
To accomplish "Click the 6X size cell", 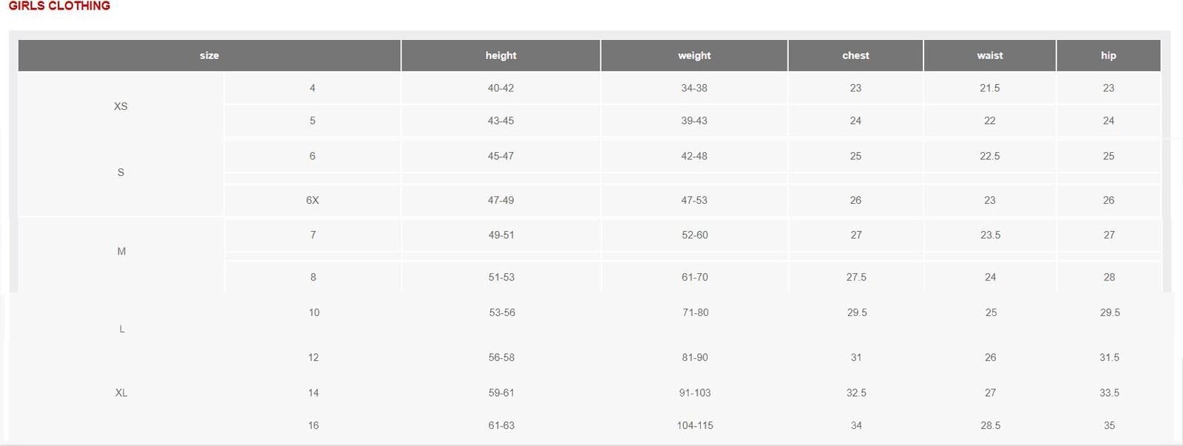I will pyautogui.click(x=313, y=200).
